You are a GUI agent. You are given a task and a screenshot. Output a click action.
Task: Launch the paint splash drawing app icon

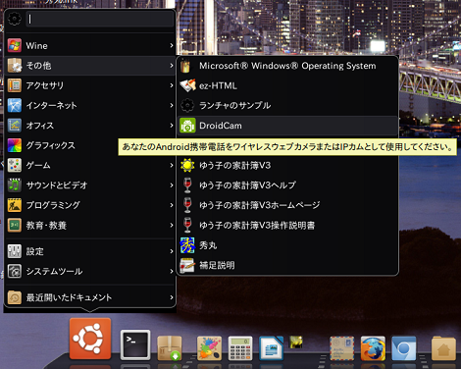[x=209, y=348]
